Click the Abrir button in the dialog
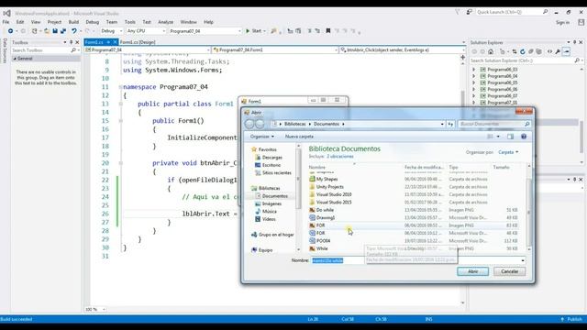The height and width of the screenshot is (330, 587). [x=473, y=271]
